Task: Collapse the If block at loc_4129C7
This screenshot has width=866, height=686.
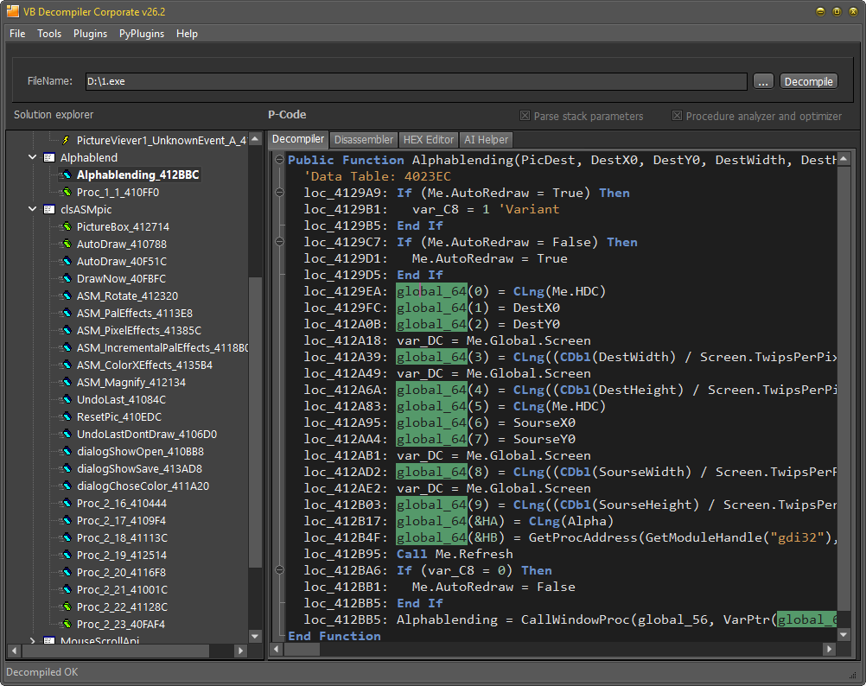Action: pyautogui.click(x=279, y=242)
